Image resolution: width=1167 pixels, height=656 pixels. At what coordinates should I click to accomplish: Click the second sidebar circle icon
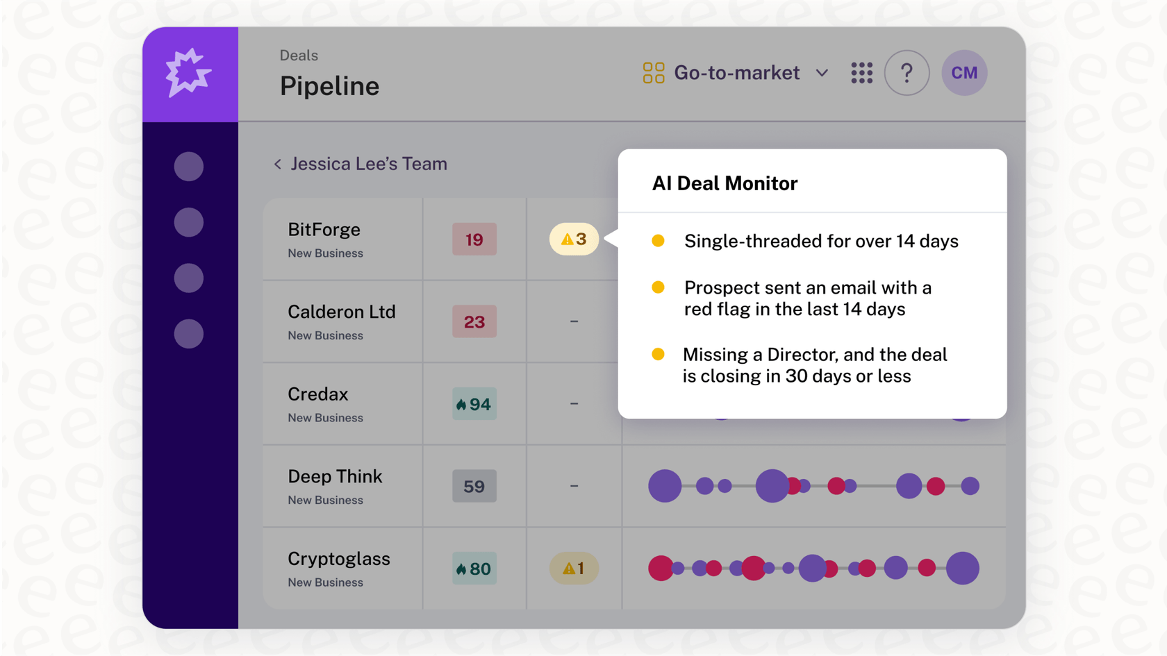(189, 222)
